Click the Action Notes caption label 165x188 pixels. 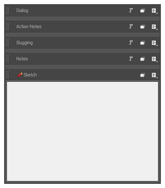[29, 26]
